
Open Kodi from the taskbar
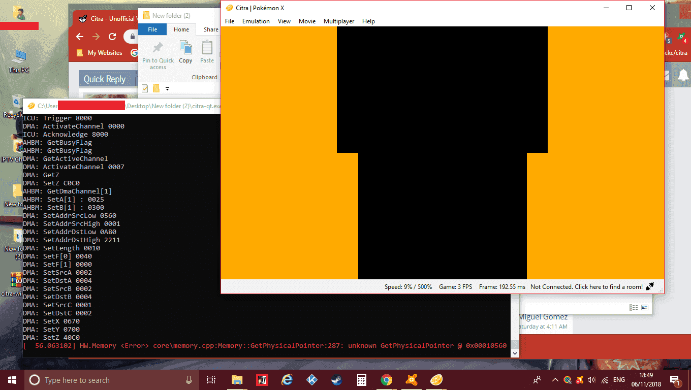tap(312, 380)
